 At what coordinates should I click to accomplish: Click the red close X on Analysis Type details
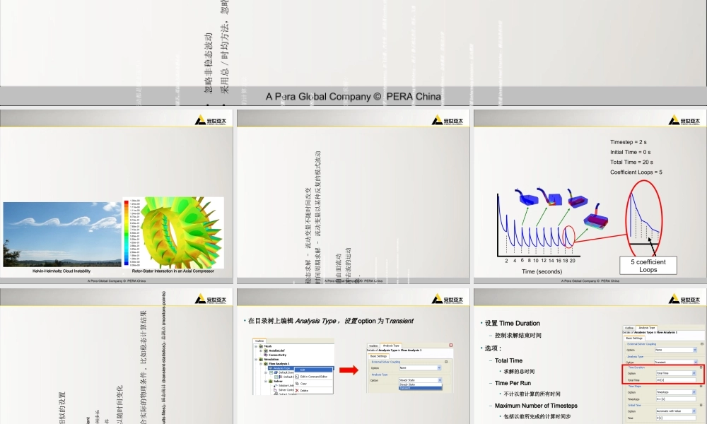[x=451, y=345]
